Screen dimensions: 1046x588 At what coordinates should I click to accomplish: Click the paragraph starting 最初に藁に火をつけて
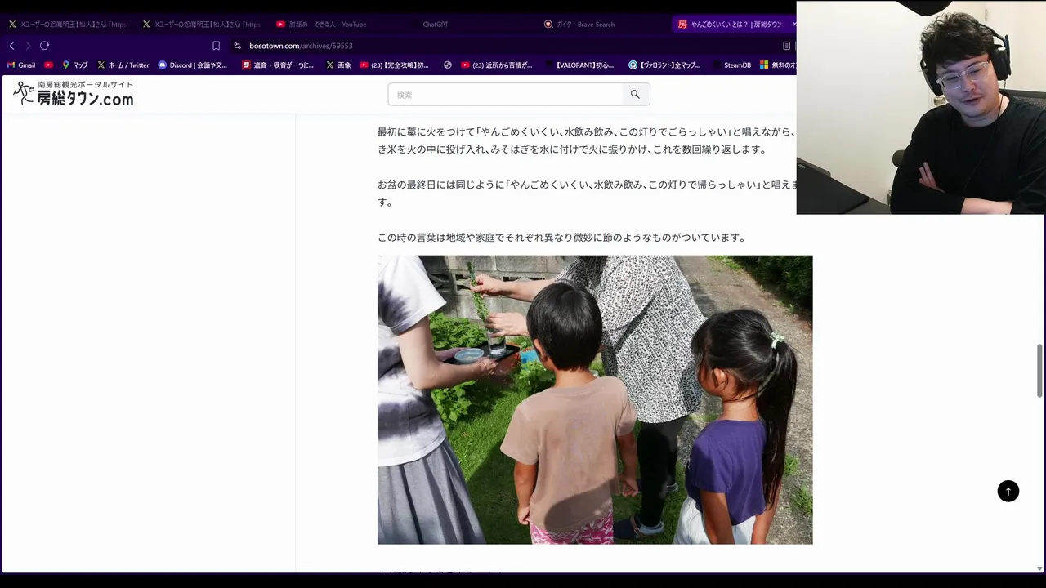pyautogui.click(x=587, y=140)
